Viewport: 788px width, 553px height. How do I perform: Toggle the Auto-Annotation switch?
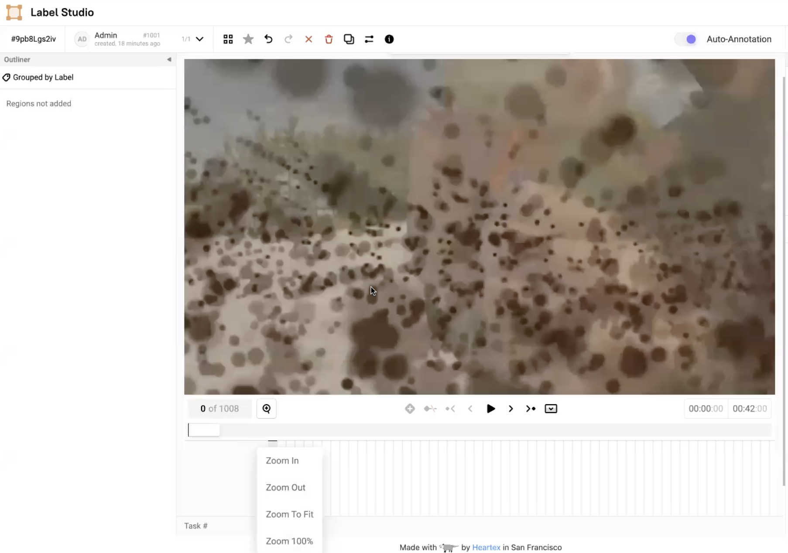click(x=686, y=39)
